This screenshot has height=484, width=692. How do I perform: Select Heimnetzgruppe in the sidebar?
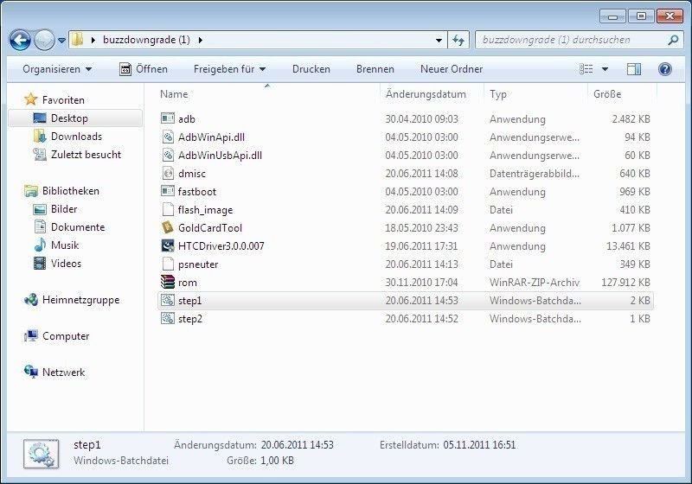click(x=80, y=300)
